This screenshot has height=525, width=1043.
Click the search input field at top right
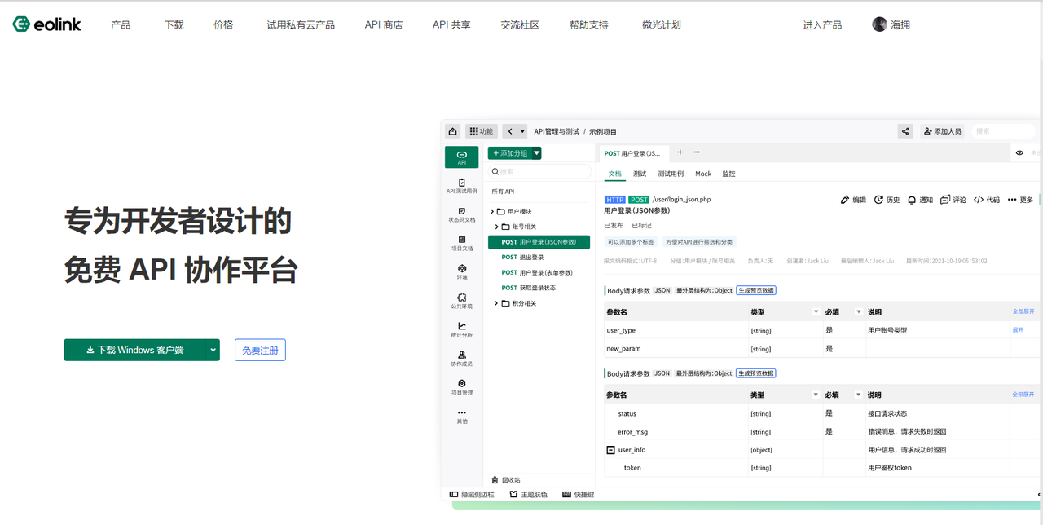(1003, 130)
